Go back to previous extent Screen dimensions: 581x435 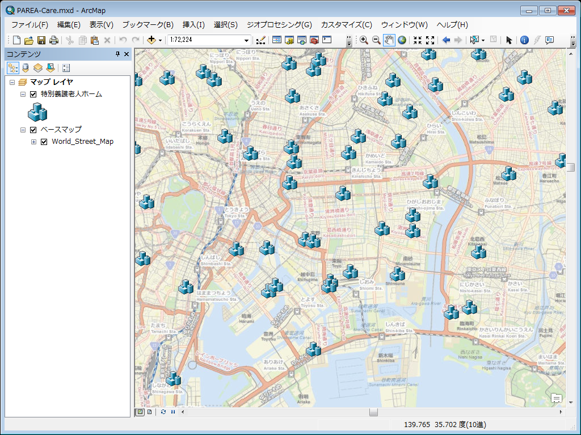(446, 40)
